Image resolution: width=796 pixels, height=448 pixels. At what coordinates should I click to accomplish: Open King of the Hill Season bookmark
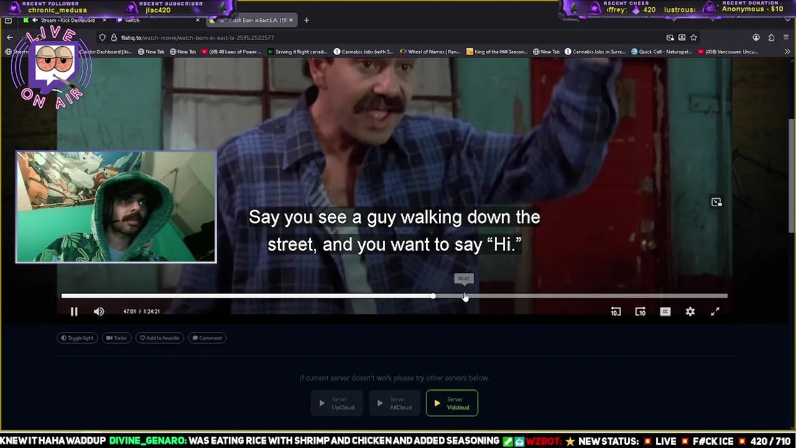(497, 52)
